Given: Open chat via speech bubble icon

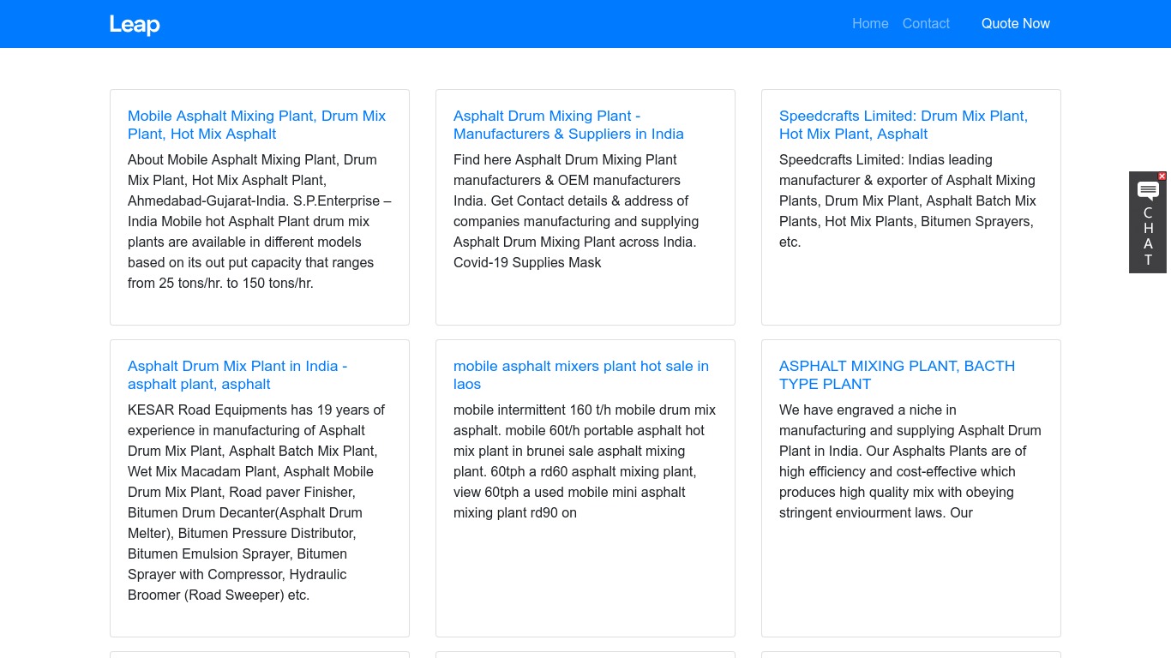Looking at the screenshot, I should pos(1148,191).
